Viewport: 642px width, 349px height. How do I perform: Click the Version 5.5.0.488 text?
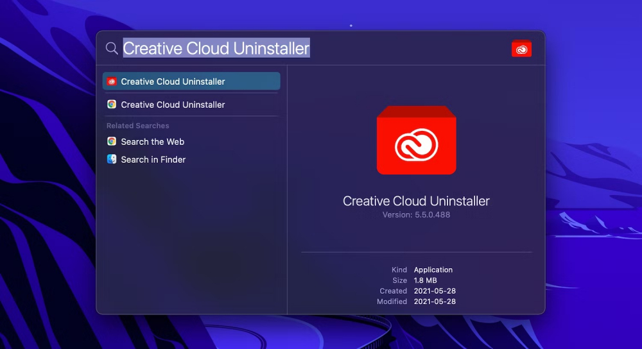click(416, 215)
